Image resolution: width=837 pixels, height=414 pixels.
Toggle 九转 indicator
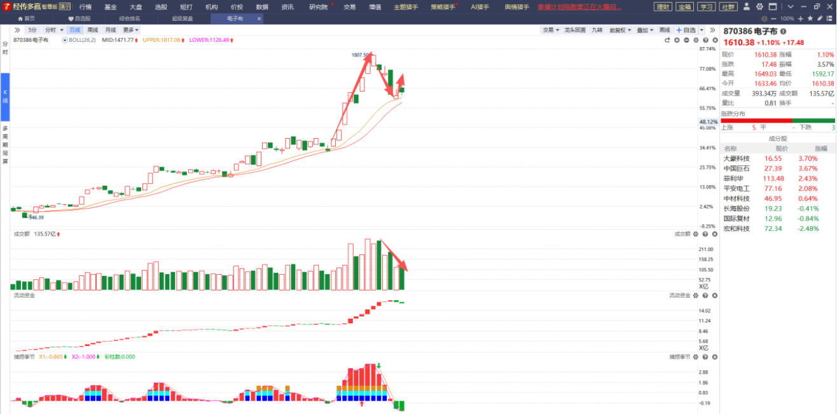[x=597, y=30]
